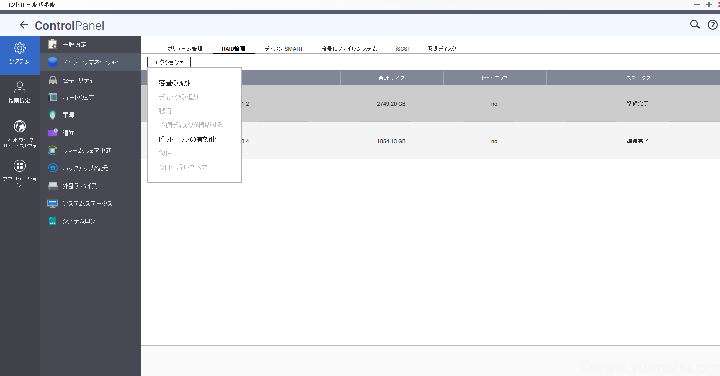This screenshot has height=376, width=720.
Task: Click the ファームウェア更新 refresh icon
Action: (53, 150)
